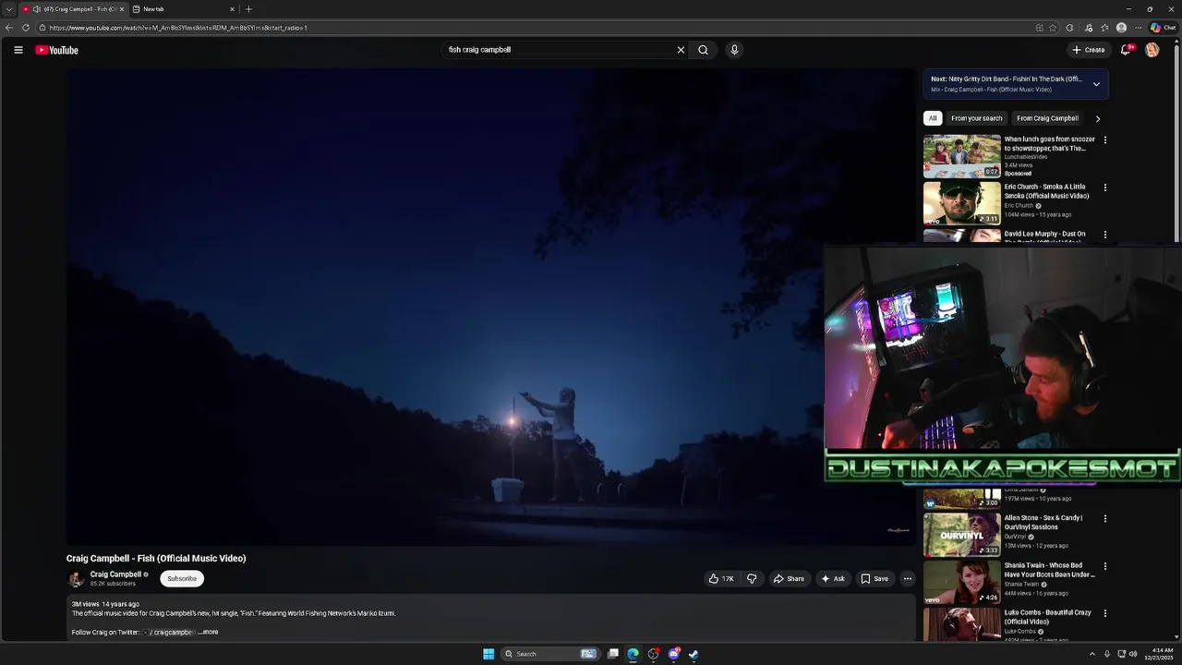Show hidden system tray icons
This screenshot has height=665, width=1182.
coord(1092,654)
